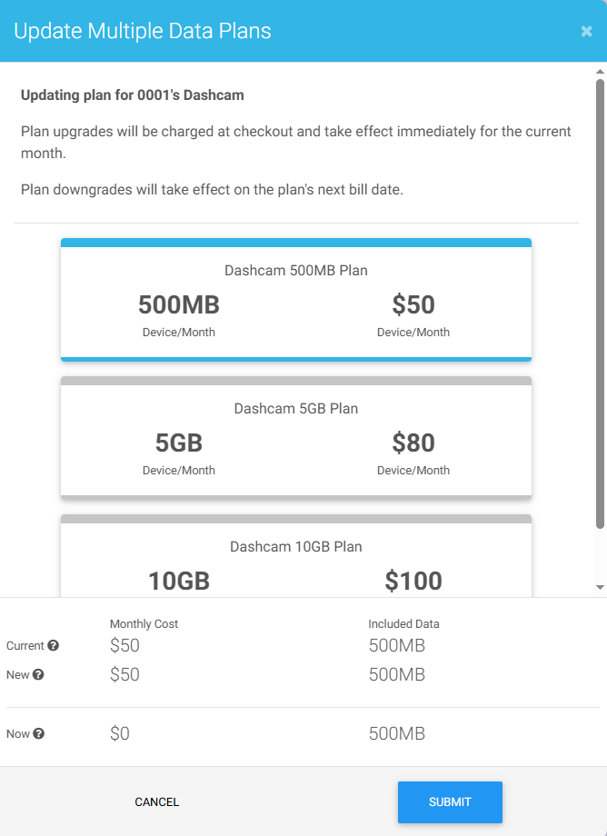Click the 10GB data amount text

point(178,582)
